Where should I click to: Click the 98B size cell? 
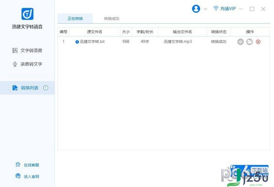[126, 42]
